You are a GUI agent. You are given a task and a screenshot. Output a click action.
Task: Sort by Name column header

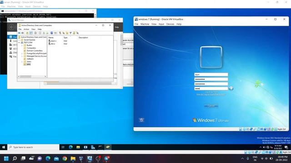point(51,38)
